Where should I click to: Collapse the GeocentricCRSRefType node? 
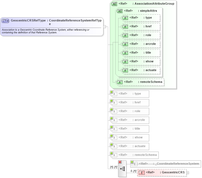[x=105, y=27]
